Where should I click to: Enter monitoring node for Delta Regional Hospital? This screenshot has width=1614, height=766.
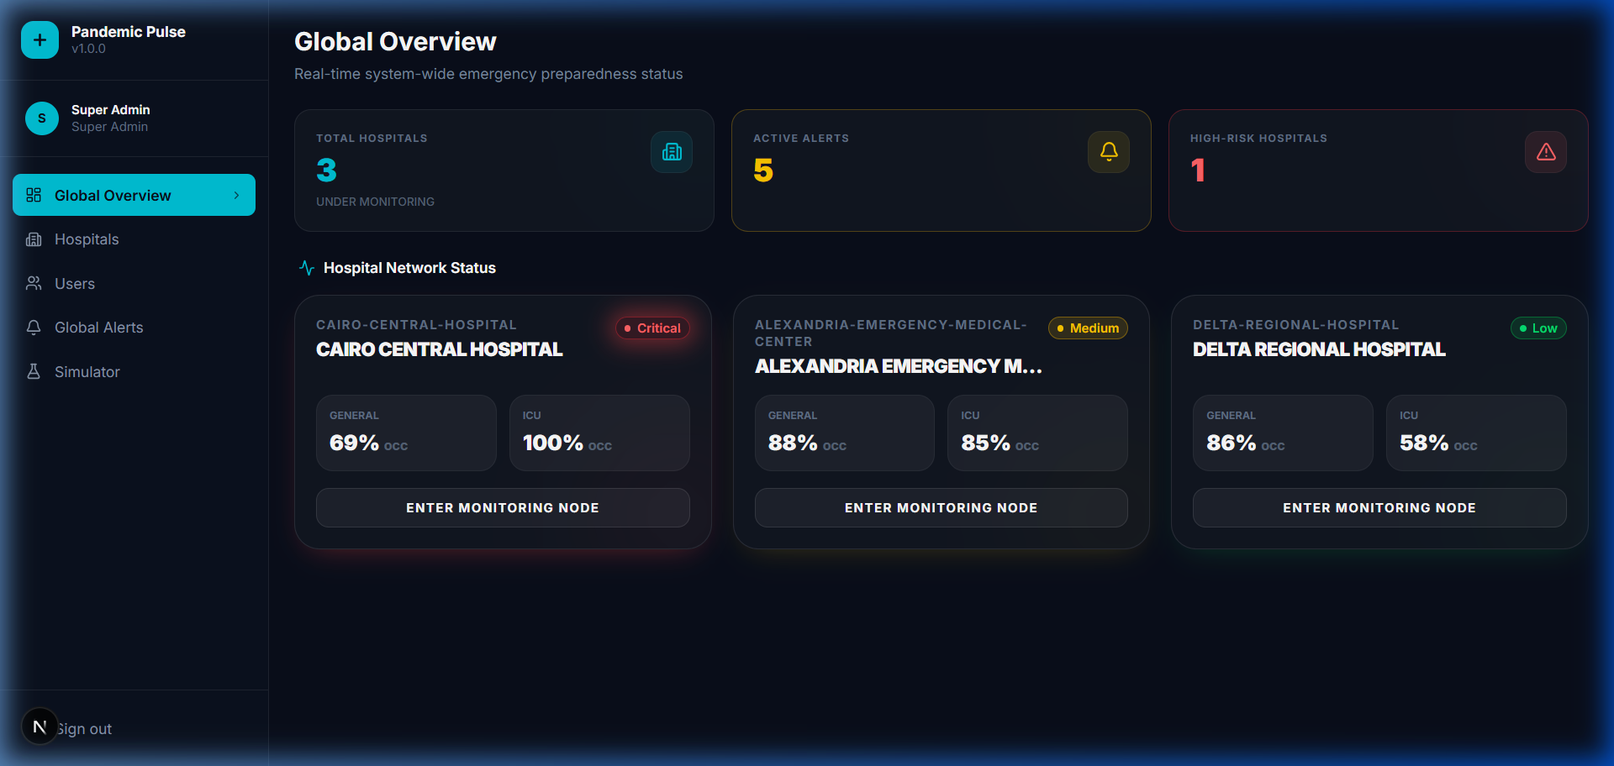coord(1379,507)
